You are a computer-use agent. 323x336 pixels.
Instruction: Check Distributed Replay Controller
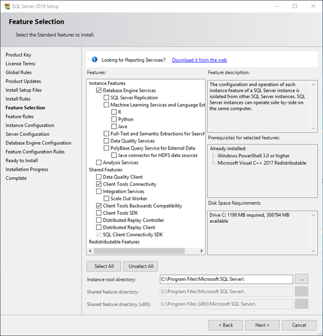tap(99, 220)
